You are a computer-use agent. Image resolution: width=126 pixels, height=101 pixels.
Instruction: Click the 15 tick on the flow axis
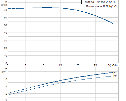click(x=60, y=65)
